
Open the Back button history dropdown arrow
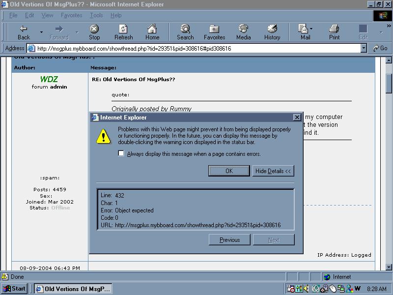point(41,32)
